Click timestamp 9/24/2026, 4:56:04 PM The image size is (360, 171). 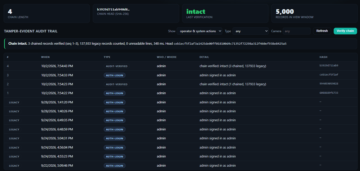coord(57,147)
